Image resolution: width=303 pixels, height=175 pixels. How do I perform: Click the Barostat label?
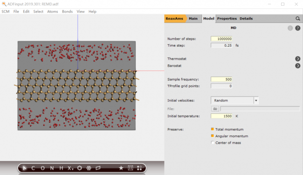[174, 66]
